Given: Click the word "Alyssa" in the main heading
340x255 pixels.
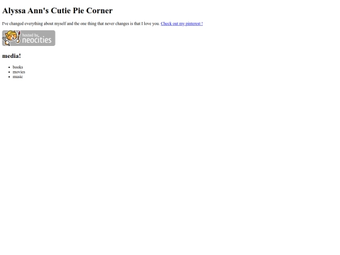Looking at the screenshot, I should pyautogui.click(x=14, y=11).
